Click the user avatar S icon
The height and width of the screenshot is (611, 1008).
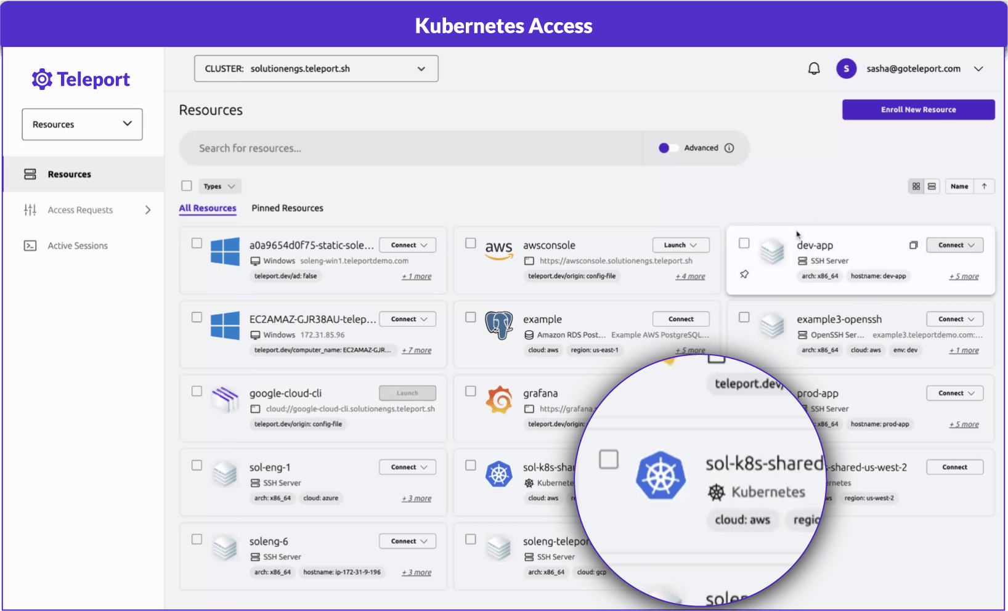pos(847,68)
